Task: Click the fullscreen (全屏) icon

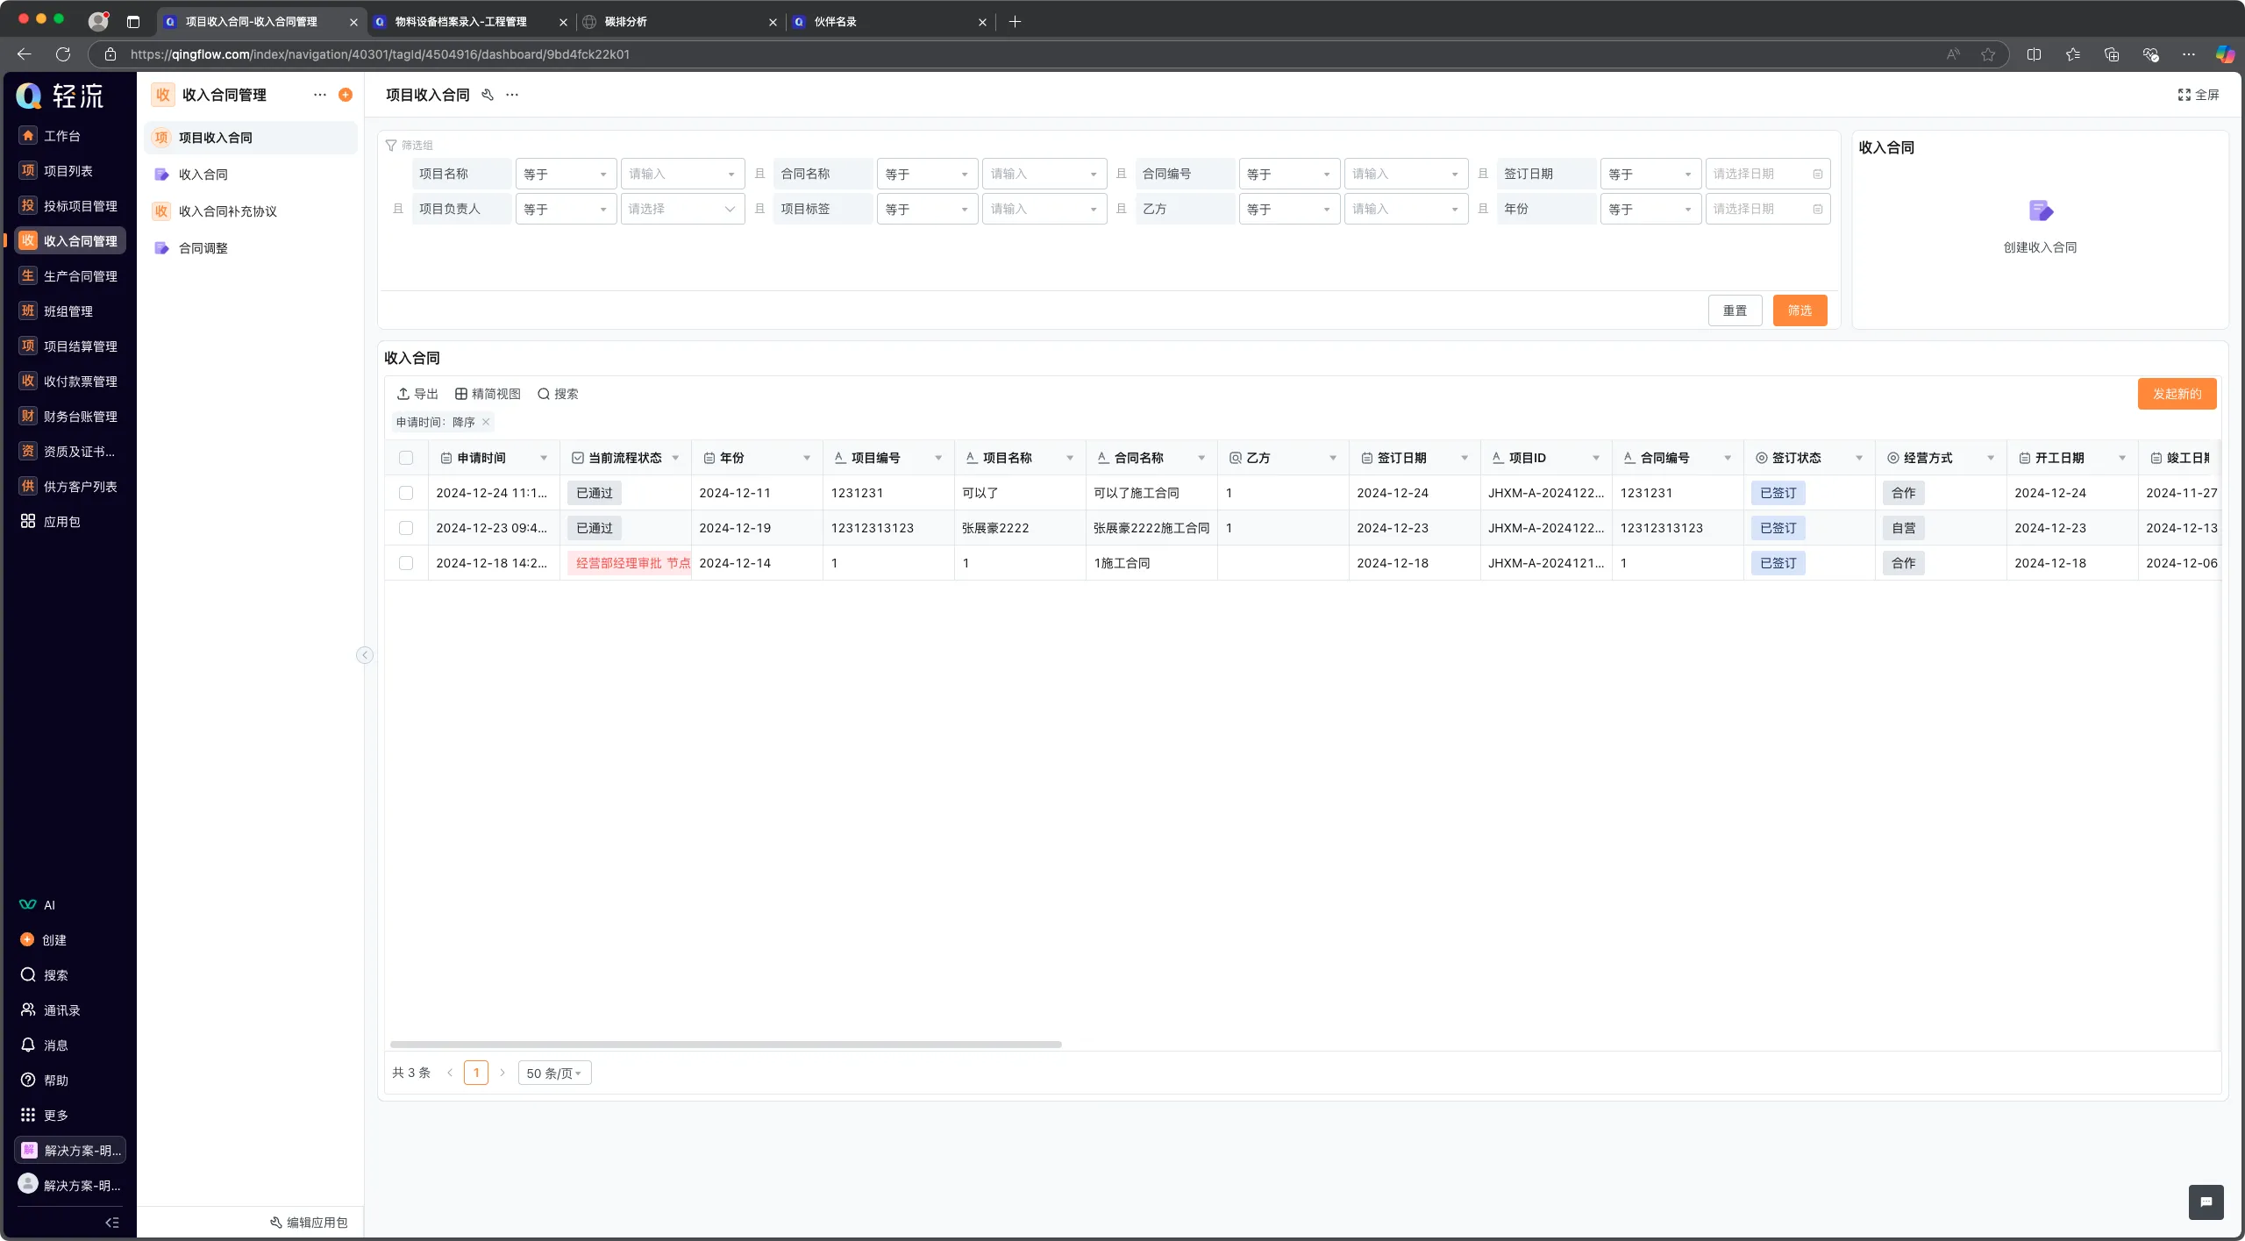Action: 2184,95
